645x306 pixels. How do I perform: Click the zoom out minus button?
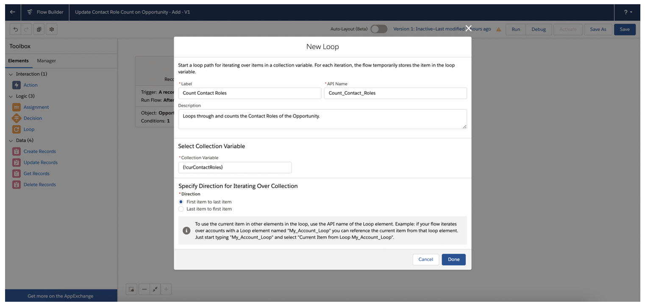tap(145, 289)
